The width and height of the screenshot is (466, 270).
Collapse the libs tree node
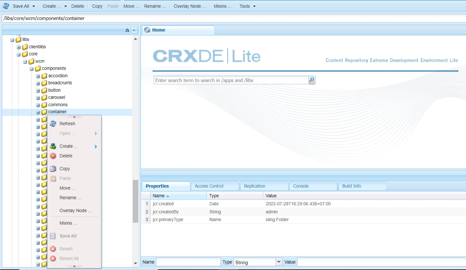tap(12, 40)
